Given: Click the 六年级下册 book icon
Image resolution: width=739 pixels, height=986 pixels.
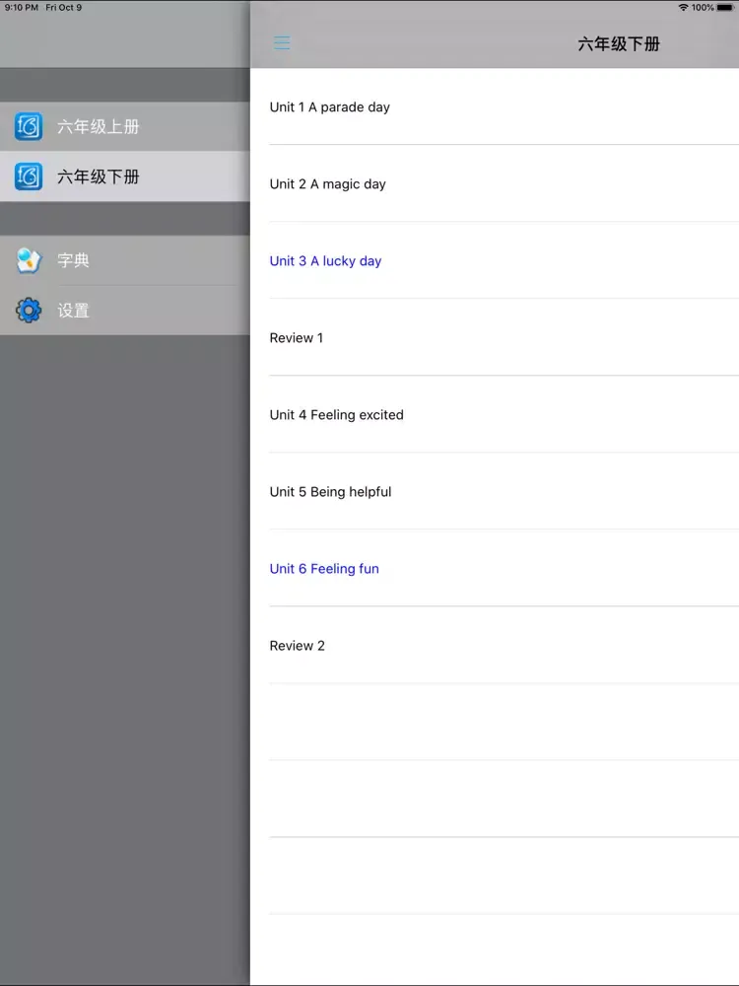Looking at the screenshot, I should (29, 176).
